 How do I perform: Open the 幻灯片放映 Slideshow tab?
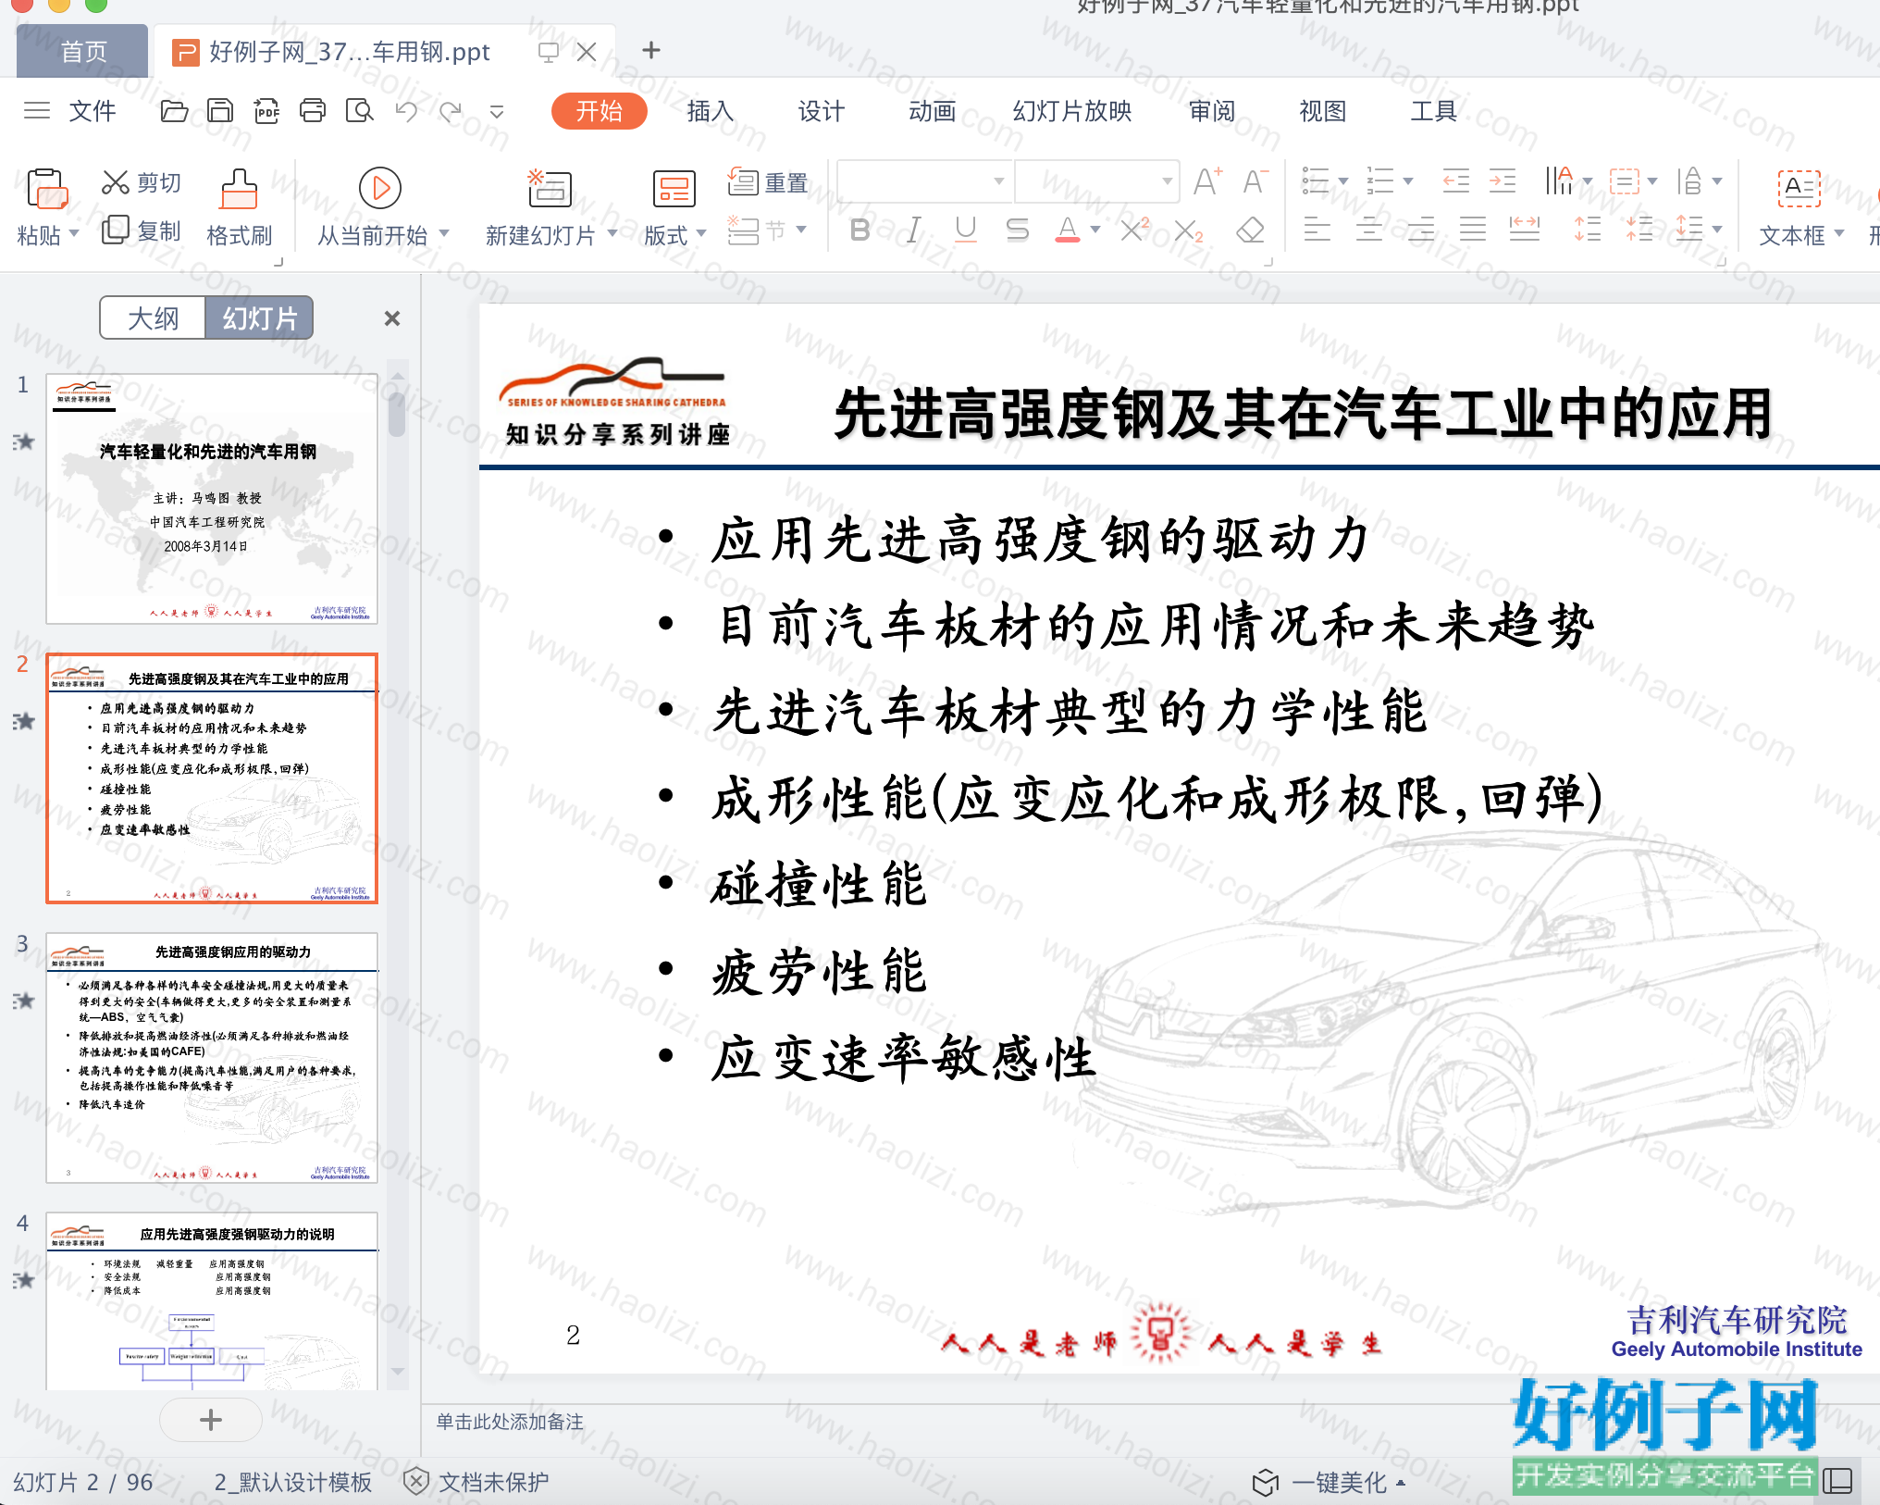pyautogui.click(x=1071, y=111)
